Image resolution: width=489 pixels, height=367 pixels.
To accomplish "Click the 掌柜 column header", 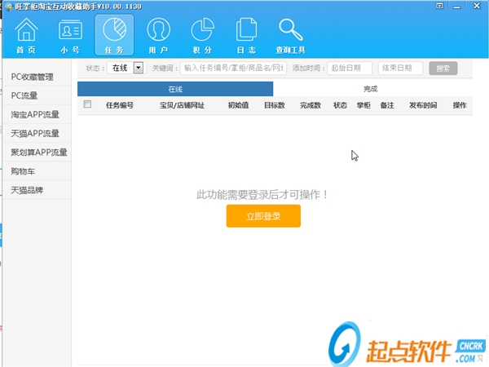I will [363, 105].
